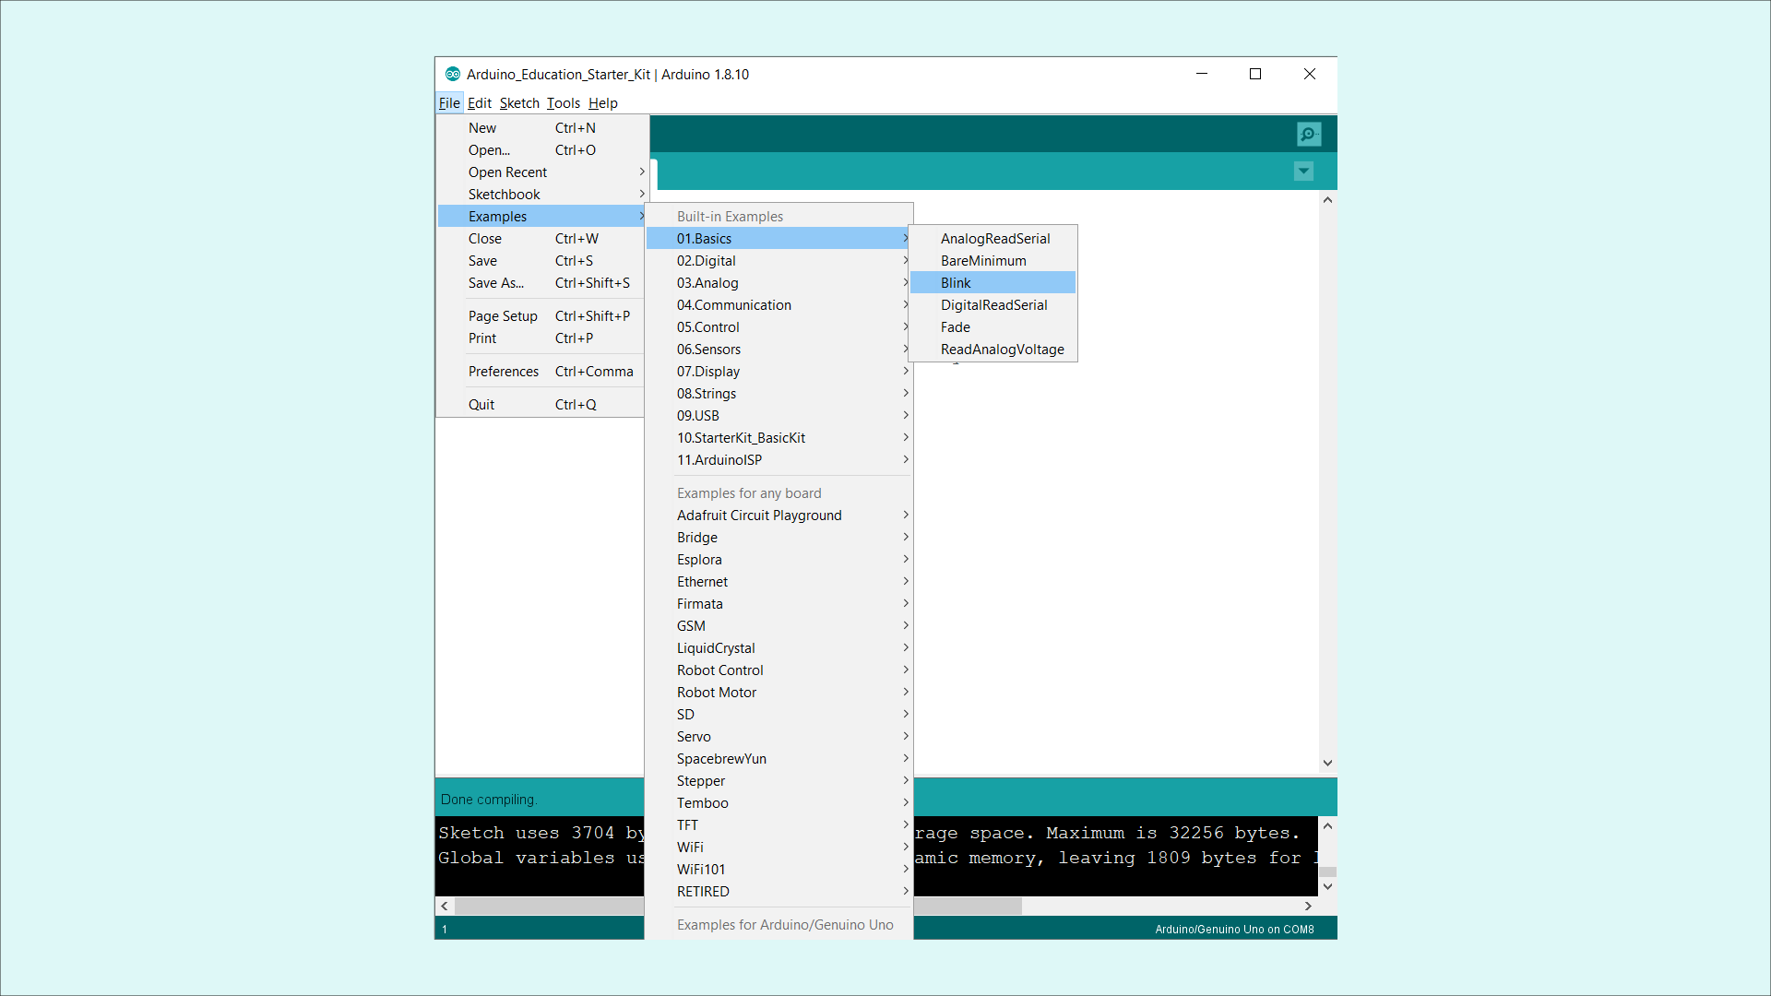Expand the SD library examples
1771x996 pixels.
click(779, 715)
